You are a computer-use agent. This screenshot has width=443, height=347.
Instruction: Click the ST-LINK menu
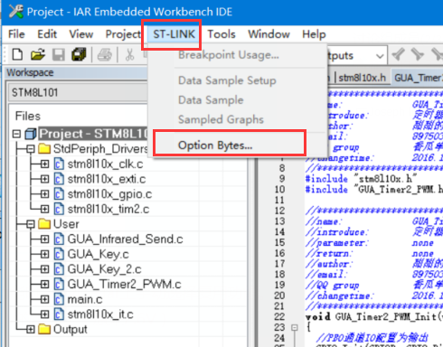point(174,34)
